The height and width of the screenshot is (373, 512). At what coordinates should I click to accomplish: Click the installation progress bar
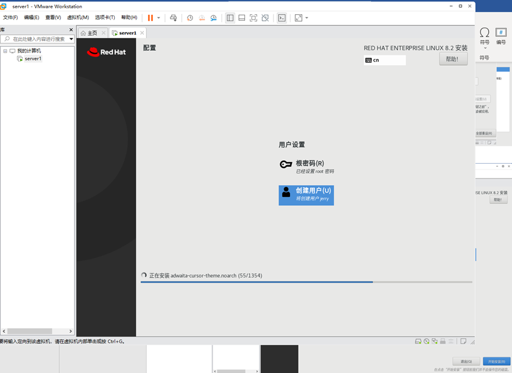(x=306, y=282)
